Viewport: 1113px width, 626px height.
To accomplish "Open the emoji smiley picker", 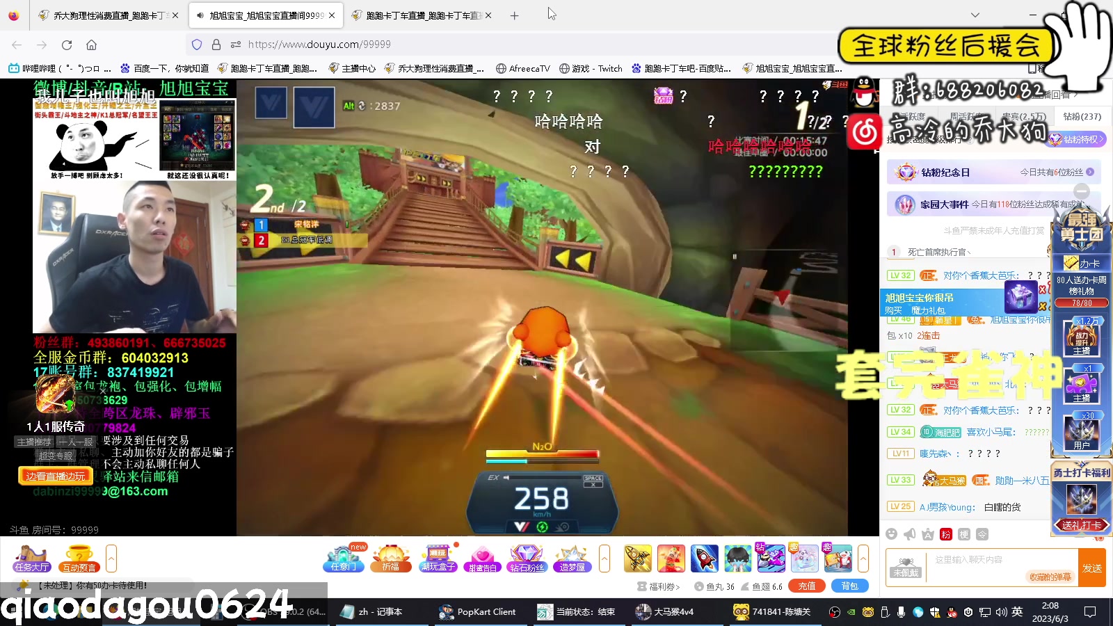I will [x=892, y=534].
